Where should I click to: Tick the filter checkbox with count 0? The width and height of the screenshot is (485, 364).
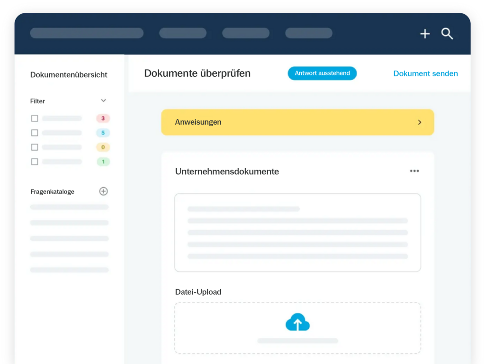(x=35, y=147)
